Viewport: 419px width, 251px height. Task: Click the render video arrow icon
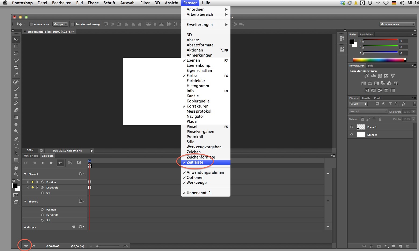pos(34,246)
